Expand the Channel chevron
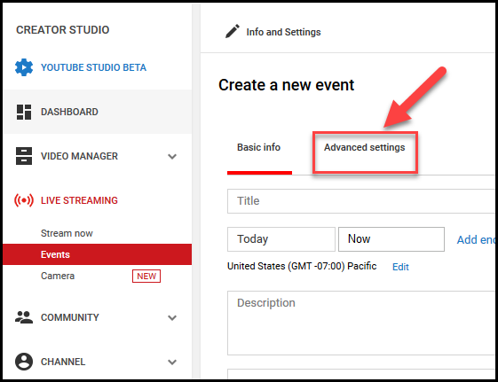 point(172,362)
